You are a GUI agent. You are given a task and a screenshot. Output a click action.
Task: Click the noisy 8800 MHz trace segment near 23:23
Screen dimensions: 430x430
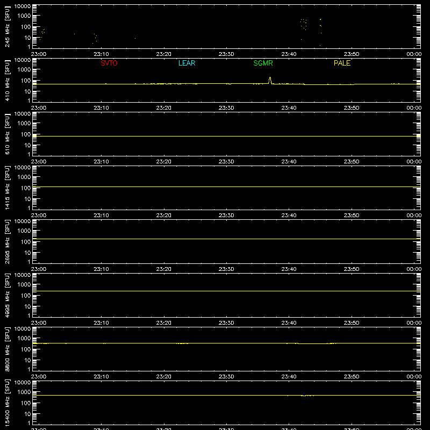point(182,343)
